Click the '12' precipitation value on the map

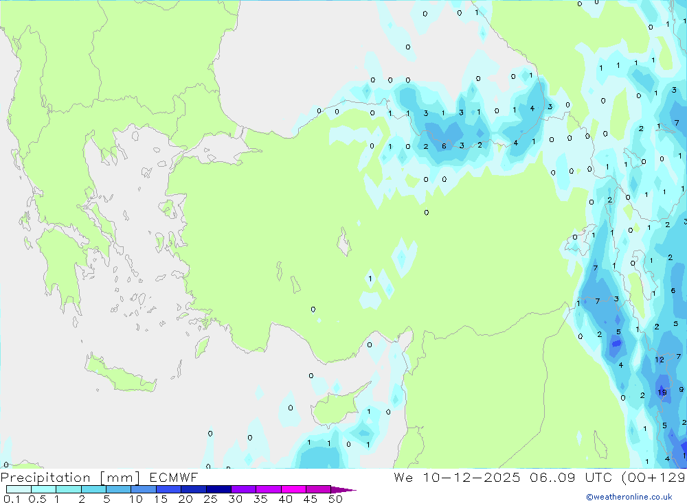point(660,360)
